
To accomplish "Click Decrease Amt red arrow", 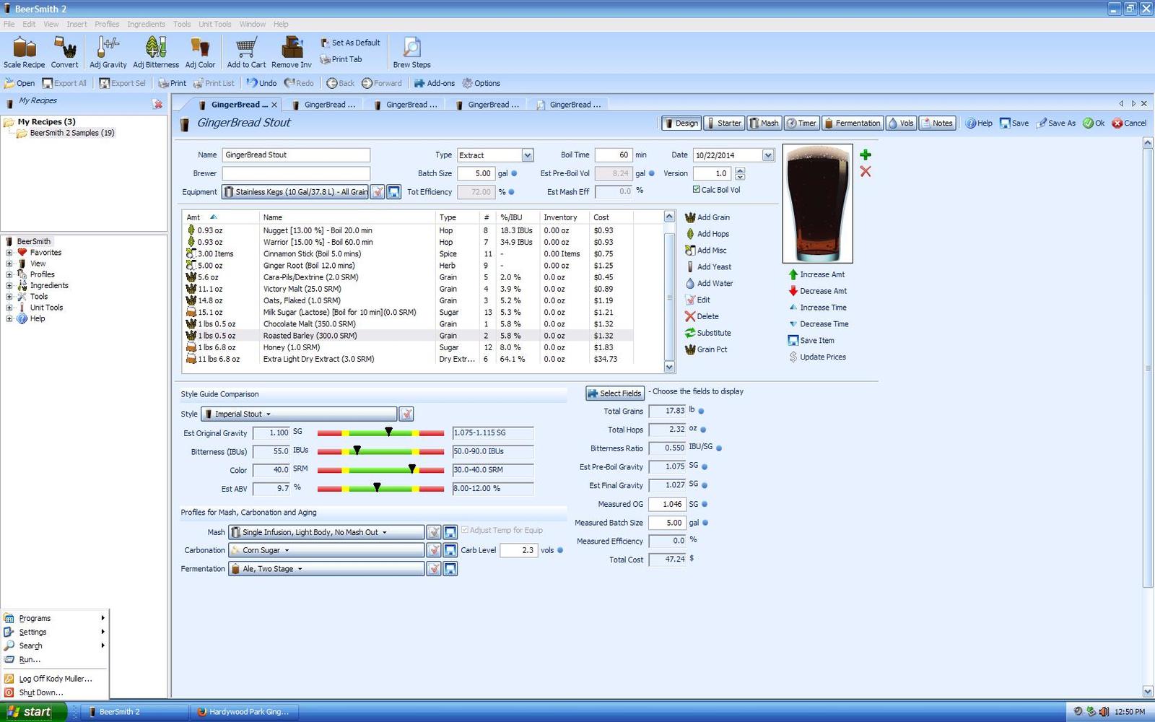I will (x=793, y=291).
